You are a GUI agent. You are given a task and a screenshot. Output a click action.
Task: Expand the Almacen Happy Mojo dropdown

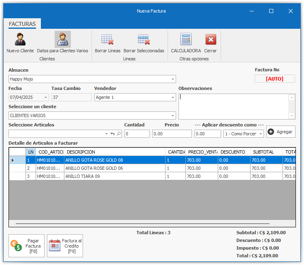click(172, 79)
